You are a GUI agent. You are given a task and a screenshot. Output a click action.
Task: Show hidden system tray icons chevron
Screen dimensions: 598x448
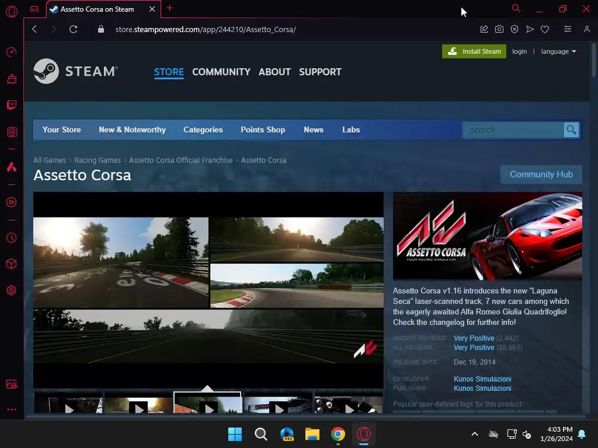coord(475,434)
